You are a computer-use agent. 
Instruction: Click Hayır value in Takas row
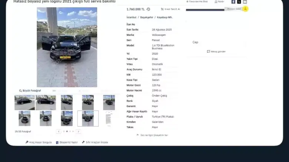[x=155, y=127]
